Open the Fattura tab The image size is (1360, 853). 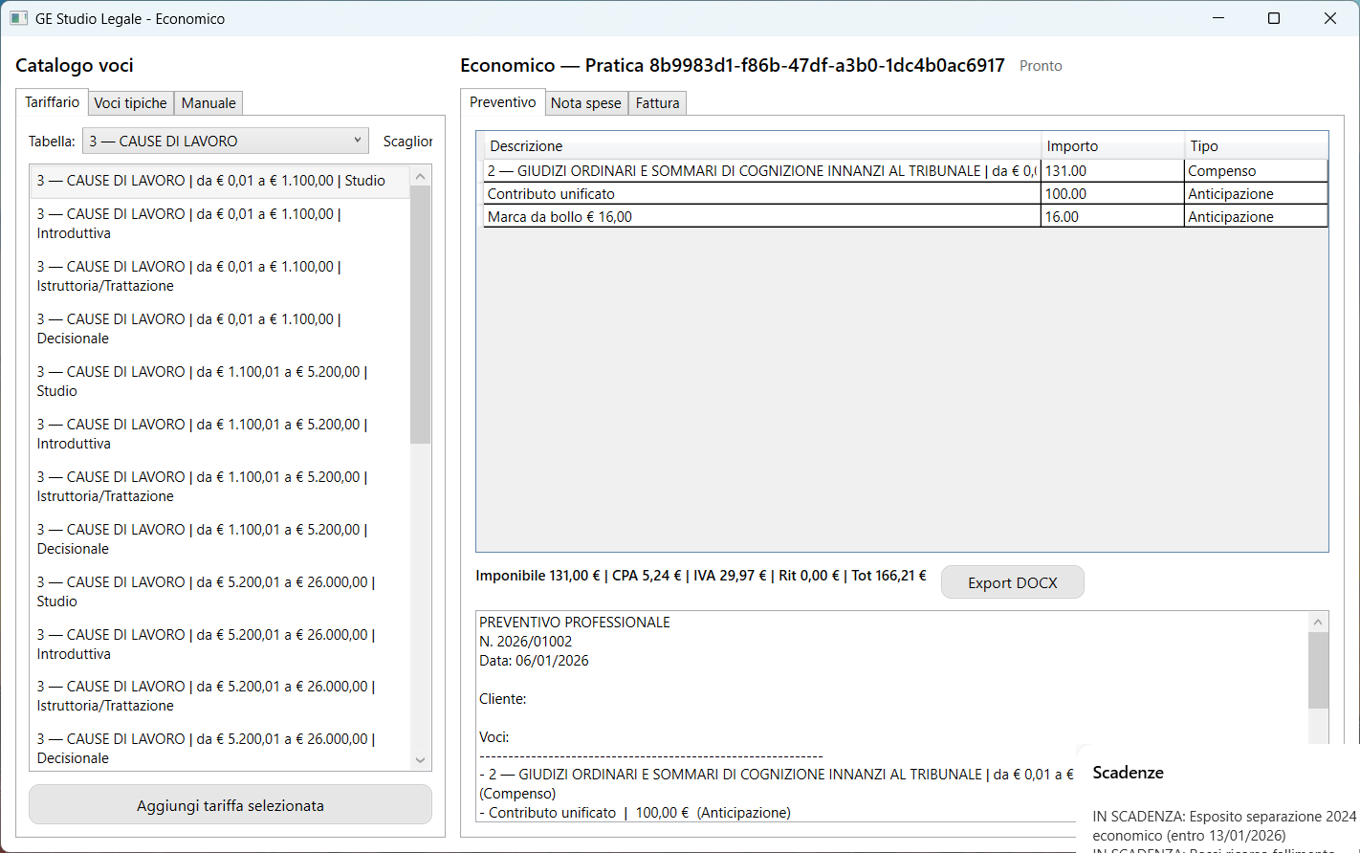pos(657,103)
